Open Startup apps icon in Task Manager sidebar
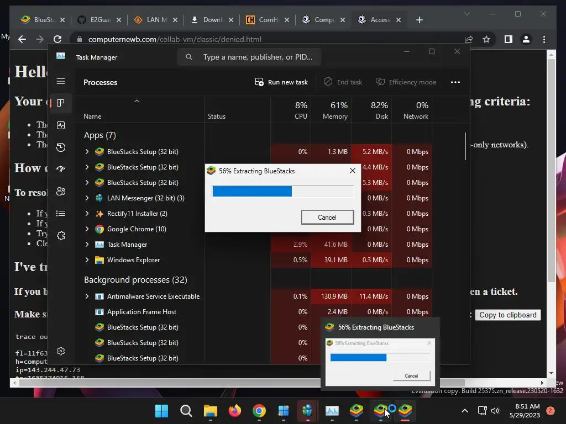Image resolution: width=566 pixels, height=424 pixels. pos(61,169)
